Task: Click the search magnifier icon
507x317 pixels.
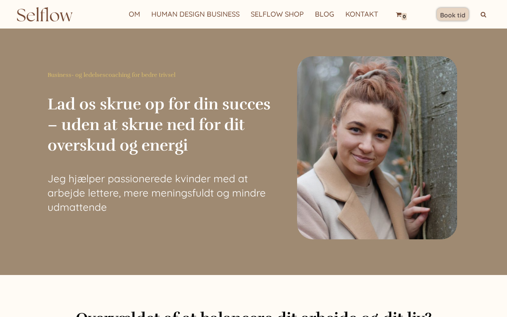Action: click(x=483, y=15)
